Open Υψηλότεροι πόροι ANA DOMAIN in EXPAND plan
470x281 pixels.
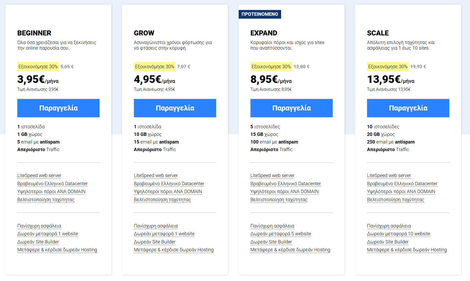click(x=285, y=192)
